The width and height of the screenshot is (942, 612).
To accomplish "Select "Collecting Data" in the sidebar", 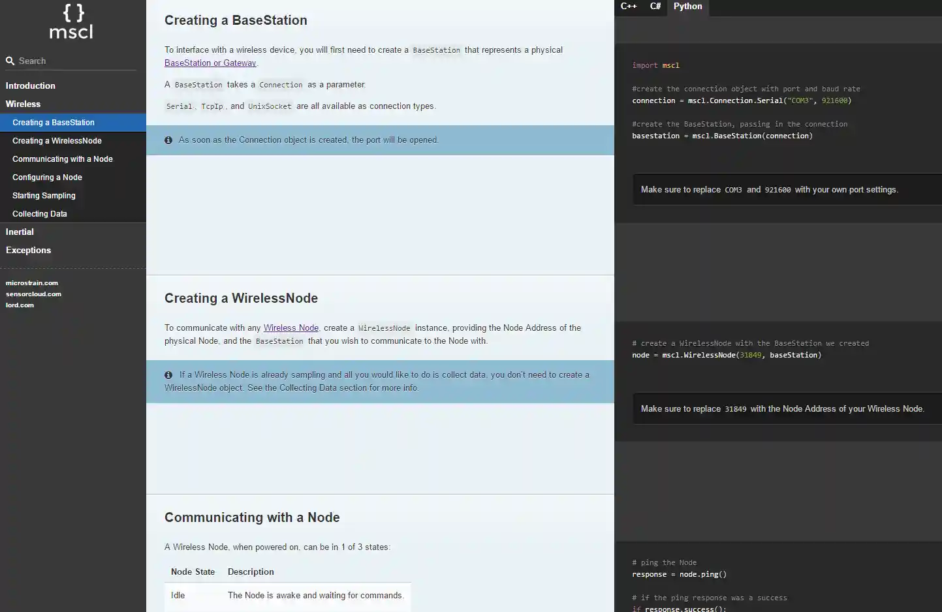I will (40, 213).
